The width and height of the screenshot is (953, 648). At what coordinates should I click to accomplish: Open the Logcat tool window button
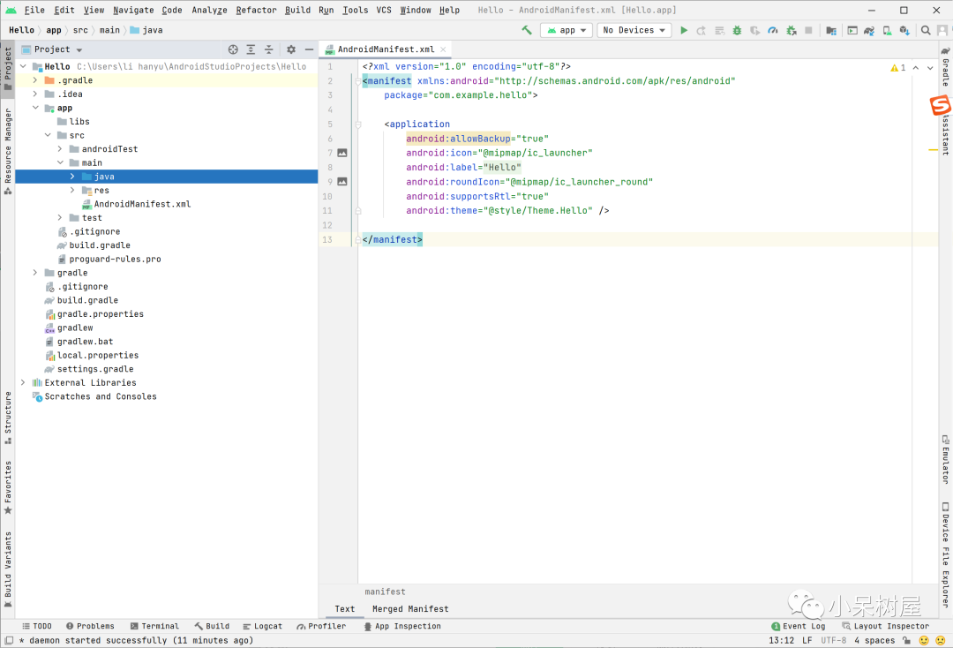click(x=262, y=626)
